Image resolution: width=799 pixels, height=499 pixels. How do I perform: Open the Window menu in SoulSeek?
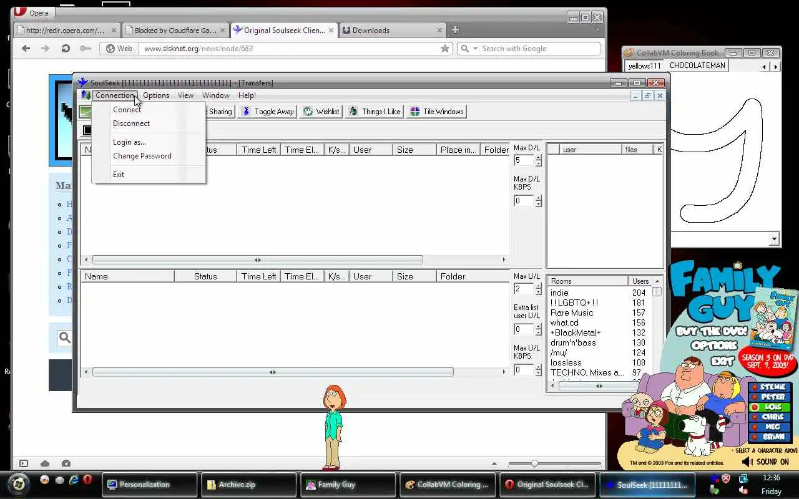tap(215, 95)
